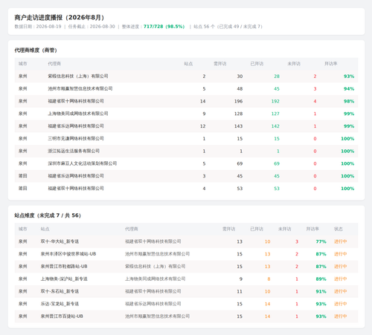The height and width of the screenshot is (335, 372).
Task: Click the visited count 192
Action: pos(275,101)
